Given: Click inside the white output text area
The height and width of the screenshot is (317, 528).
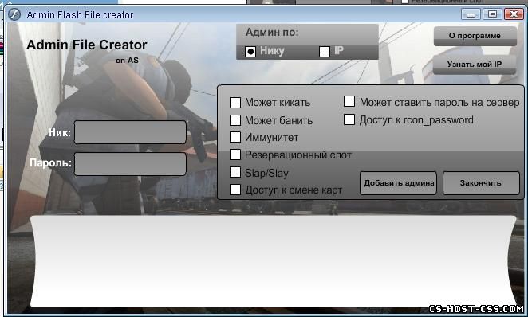Looking at the screenshot, I should point(273,261).
